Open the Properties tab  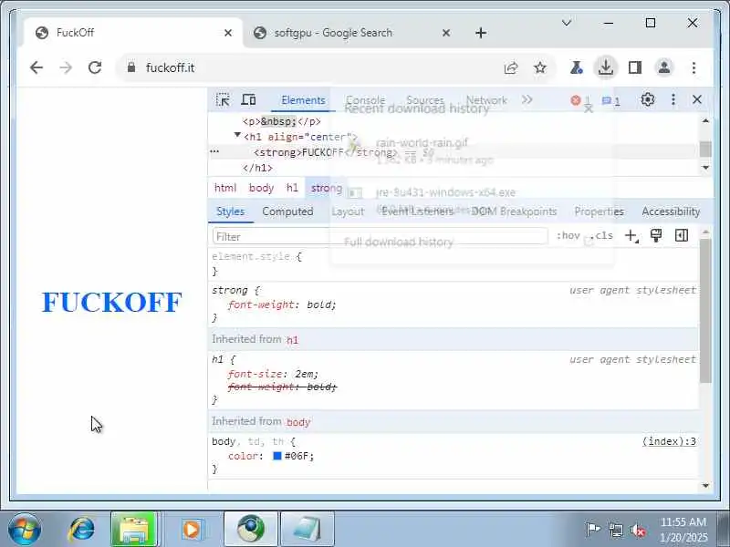600,212
